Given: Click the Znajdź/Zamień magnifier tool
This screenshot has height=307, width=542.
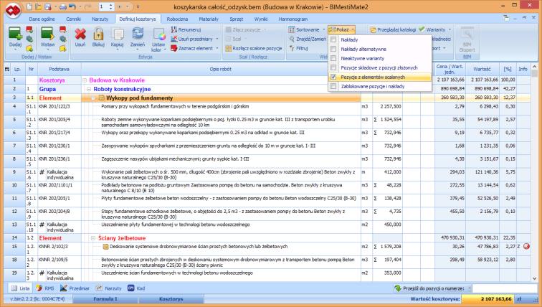Looking at the screenshot, I should (x=308, y=39).
